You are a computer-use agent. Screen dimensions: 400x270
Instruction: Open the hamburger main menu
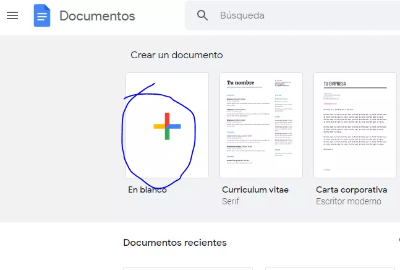click(x=12, y=15)
